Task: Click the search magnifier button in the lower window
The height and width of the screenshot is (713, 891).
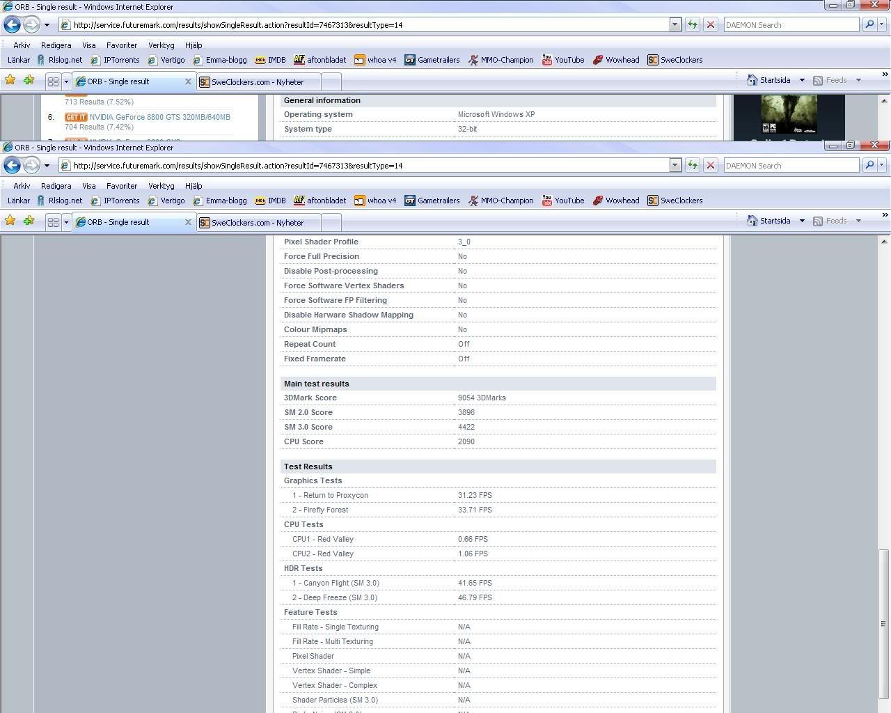Action: click(869, 166)
